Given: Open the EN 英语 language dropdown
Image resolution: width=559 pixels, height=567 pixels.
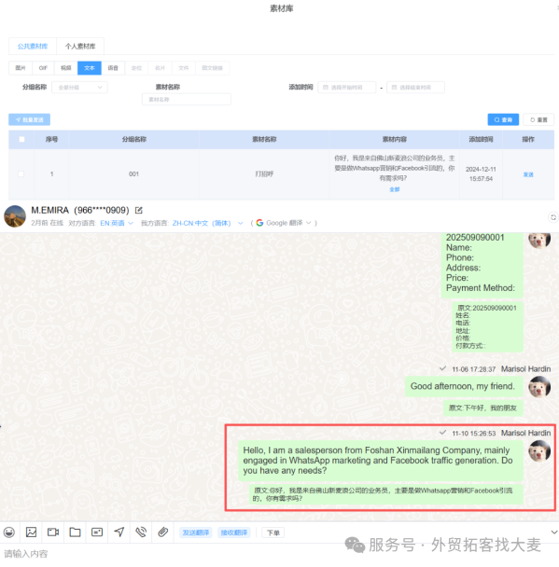Looking at the screenshot, I should point(117,223).
